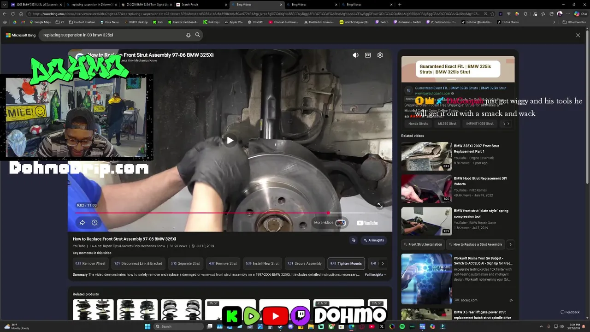Select the Front Strut Installation search chip
The height and width of the screenshot is (332, 590).
click(x=423, y=244)
